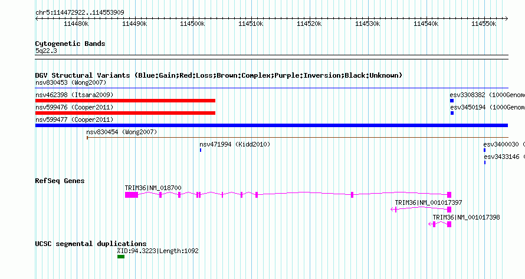
Task: Click the esv3450194 variant label
Action: coord(487,107)
